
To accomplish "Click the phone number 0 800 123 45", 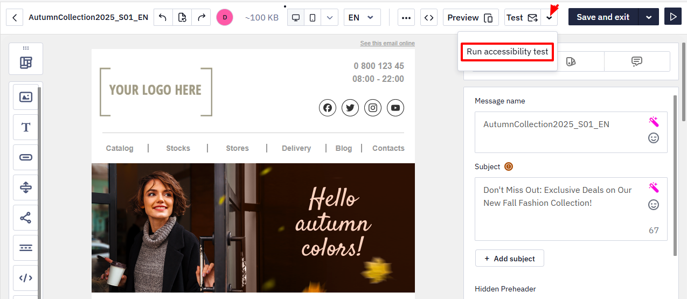I will coord(379,66).
